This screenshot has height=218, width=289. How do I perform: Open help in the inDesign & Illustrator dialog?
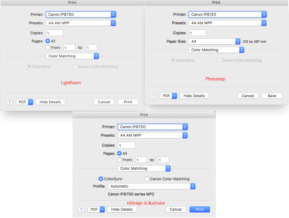[81, 209]
